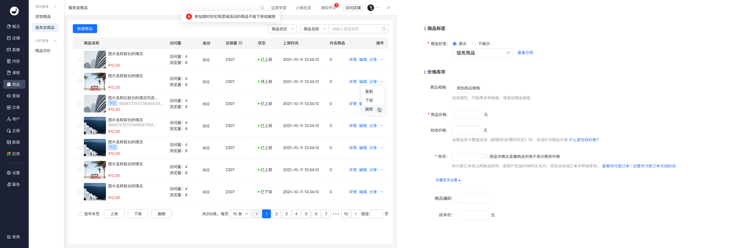Screen dimensions: 737x248
Task: Check the 待上架 product row checkbox
Action: [x=79, y=82]
